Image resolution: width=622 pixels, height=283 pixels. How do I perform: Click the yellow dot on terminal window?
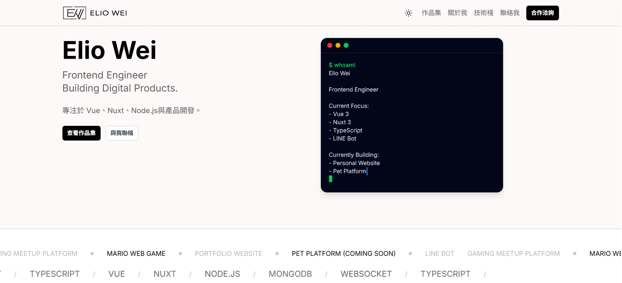(338, 45)
